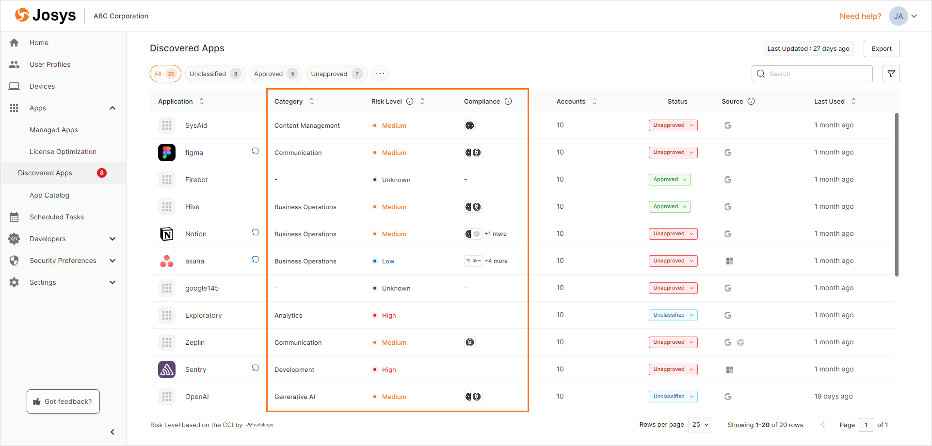The height and width of the screenshot is (446, 932).
Task: Click the Search input field
Action: (812, 74)
